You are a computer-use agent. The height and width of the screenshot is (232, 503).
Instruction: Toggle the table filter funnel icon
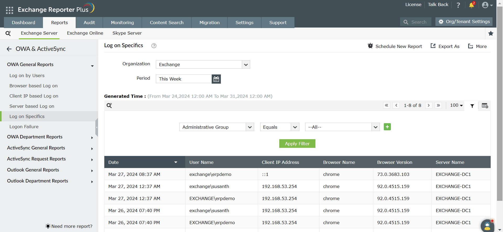(x=472, y=106)
